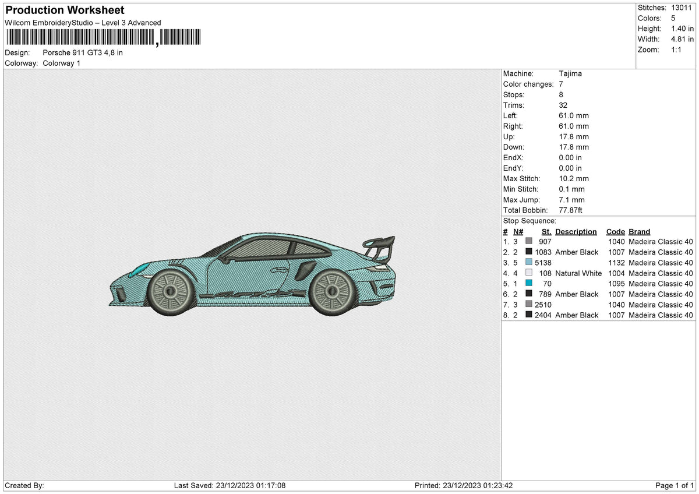Click the Trims value '32'
699x494 pixels.
(x=563, y=105)
